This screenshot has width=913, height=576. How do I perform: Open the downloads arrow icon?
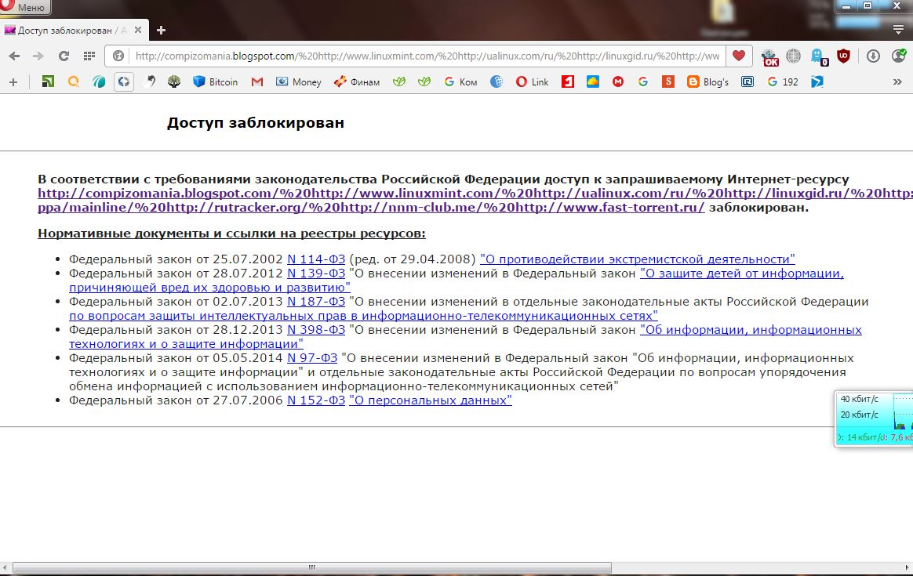click(x=873, y=56)
